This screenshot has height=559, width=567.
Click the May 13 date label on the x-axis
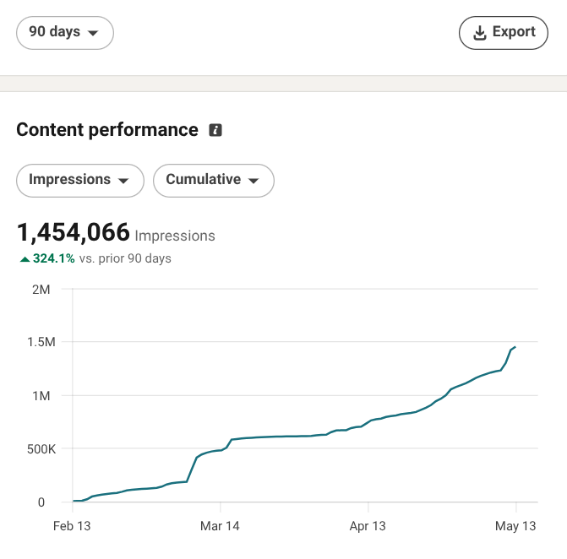[515, 526]
